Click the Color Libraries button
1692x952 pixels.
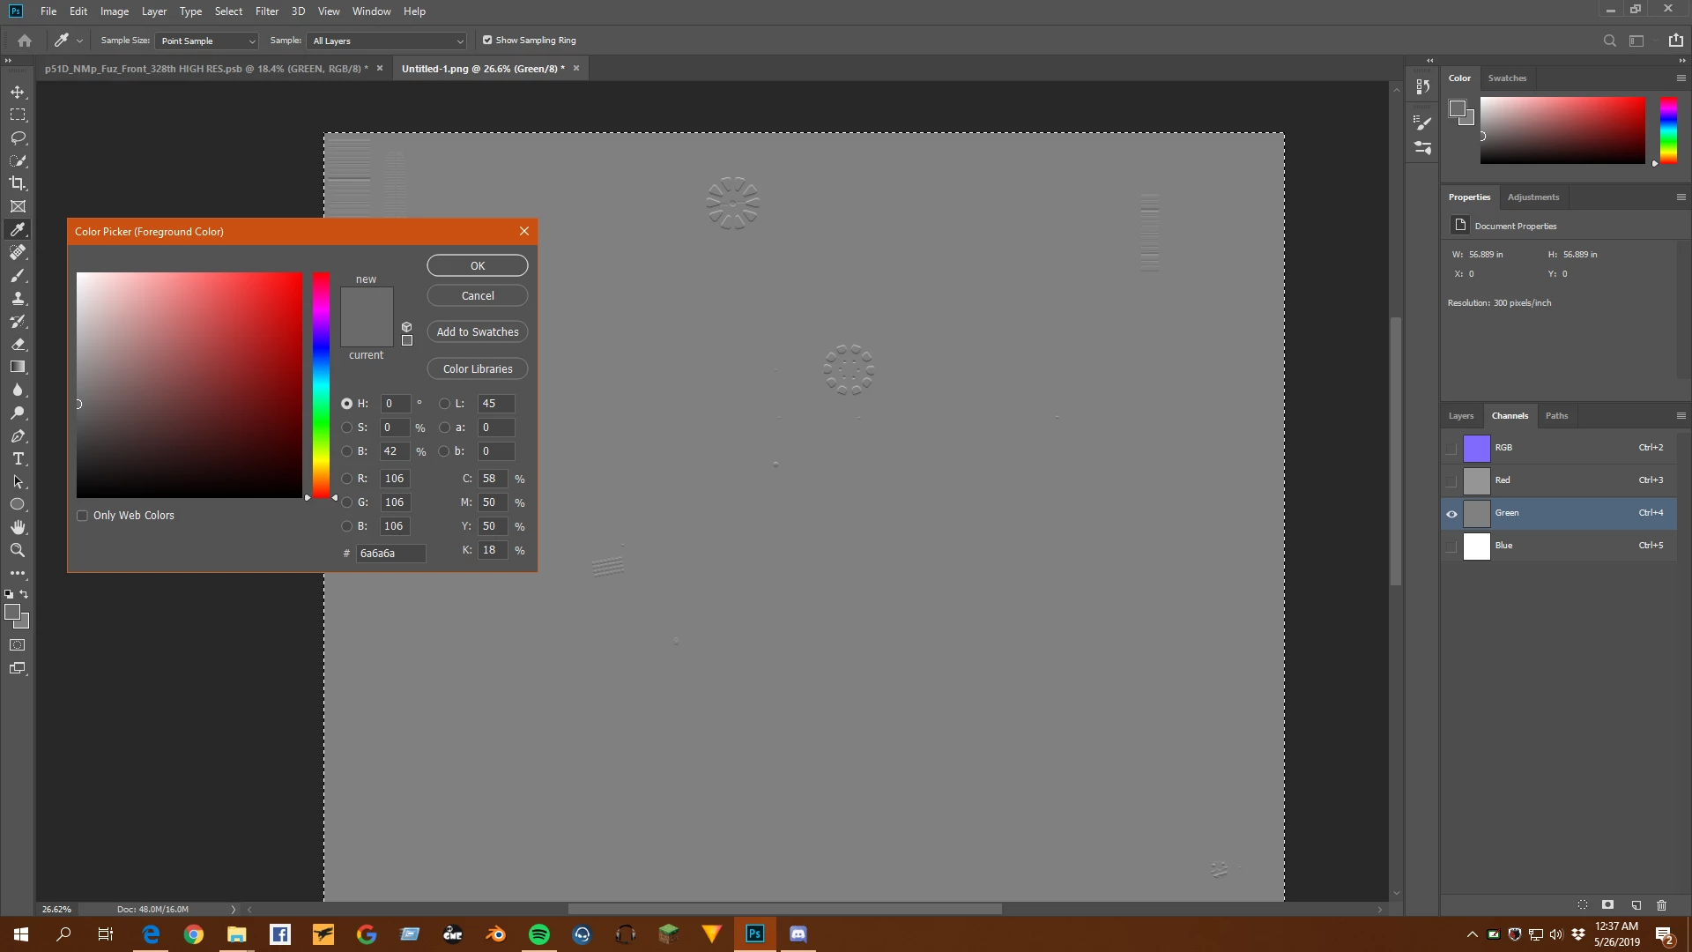coord(478,368)
